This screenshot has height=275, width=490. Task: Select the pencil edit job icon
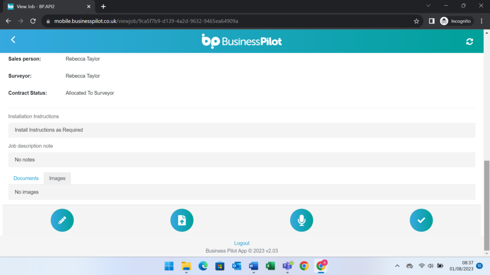(62, 220)
